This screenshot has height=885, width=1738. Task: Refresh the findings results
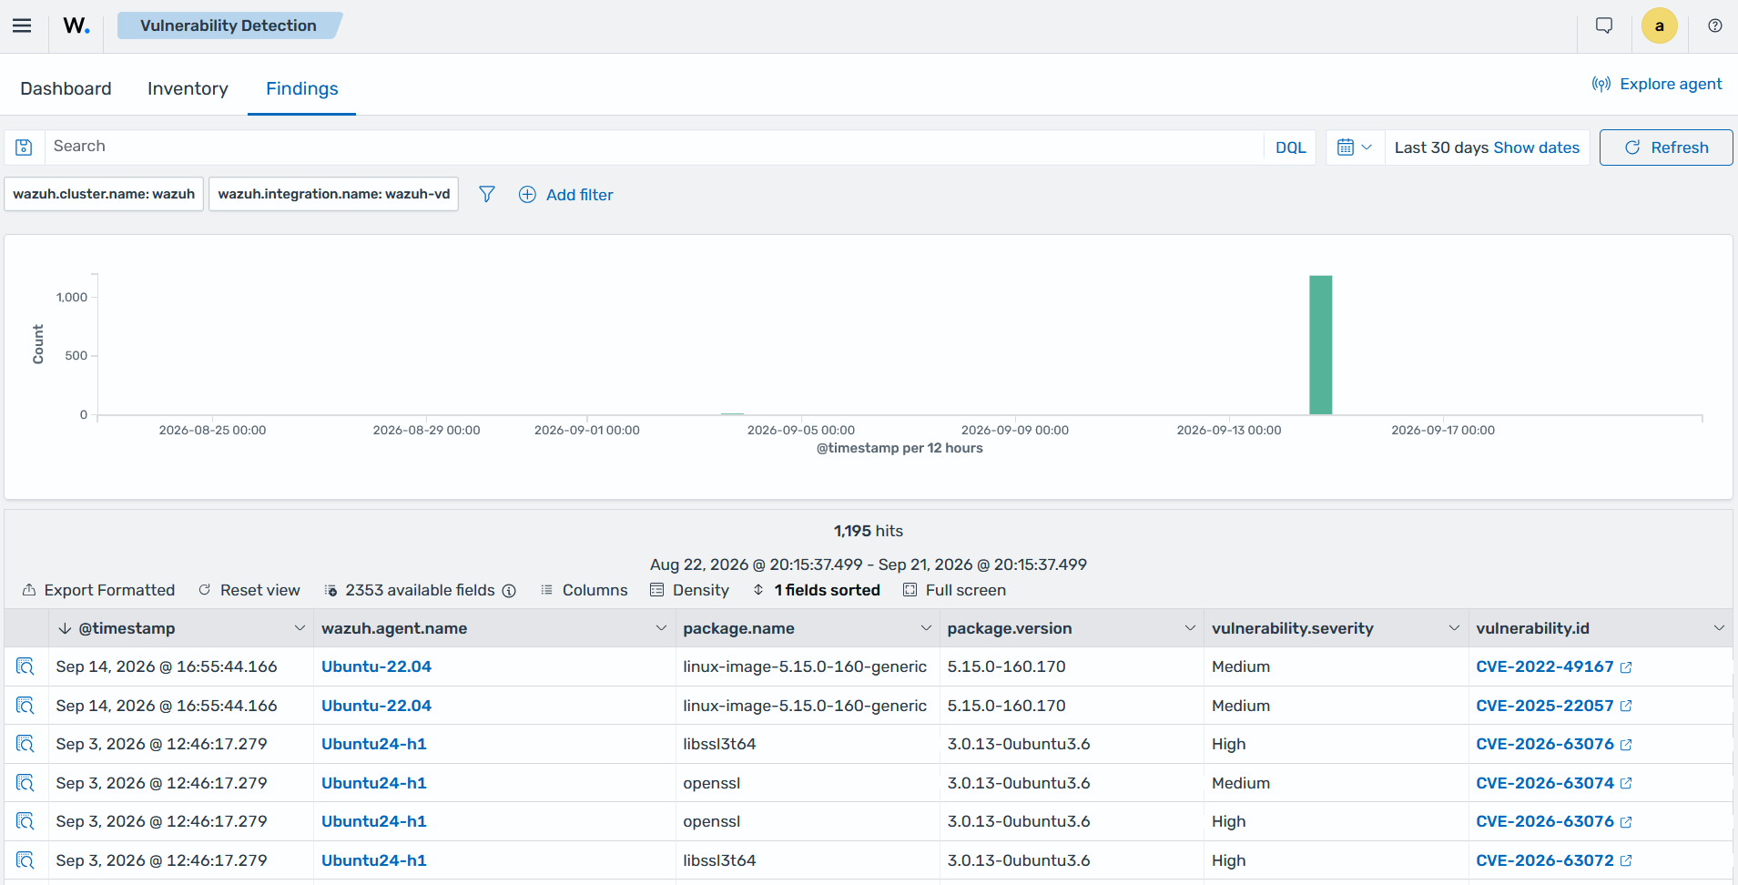pos(1666,147)
